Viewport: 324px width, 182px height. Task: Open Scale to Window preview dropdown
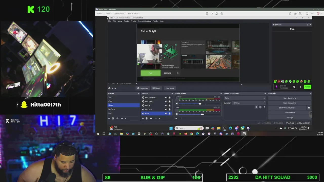[x=128, y=84]
